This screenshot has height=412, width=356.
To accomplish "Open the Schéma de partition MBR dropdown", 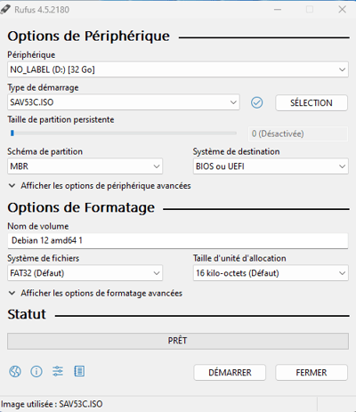I will tap(85, 166).
